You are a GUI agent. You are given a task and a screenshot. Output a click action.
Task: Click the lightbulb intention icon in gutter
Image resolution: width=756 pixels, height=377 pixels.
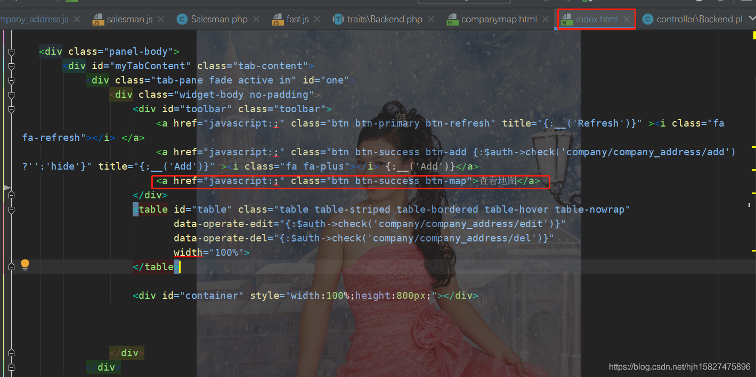click(25, 265)
